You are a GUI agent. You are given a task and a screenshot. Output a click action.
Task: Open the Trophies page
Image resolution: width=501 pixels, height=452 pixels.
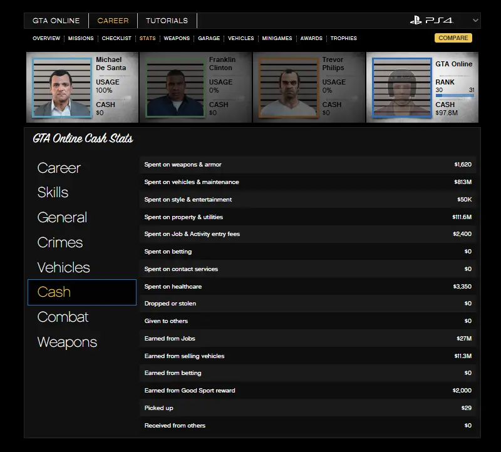pyautogui.click(x=343, y=38)
